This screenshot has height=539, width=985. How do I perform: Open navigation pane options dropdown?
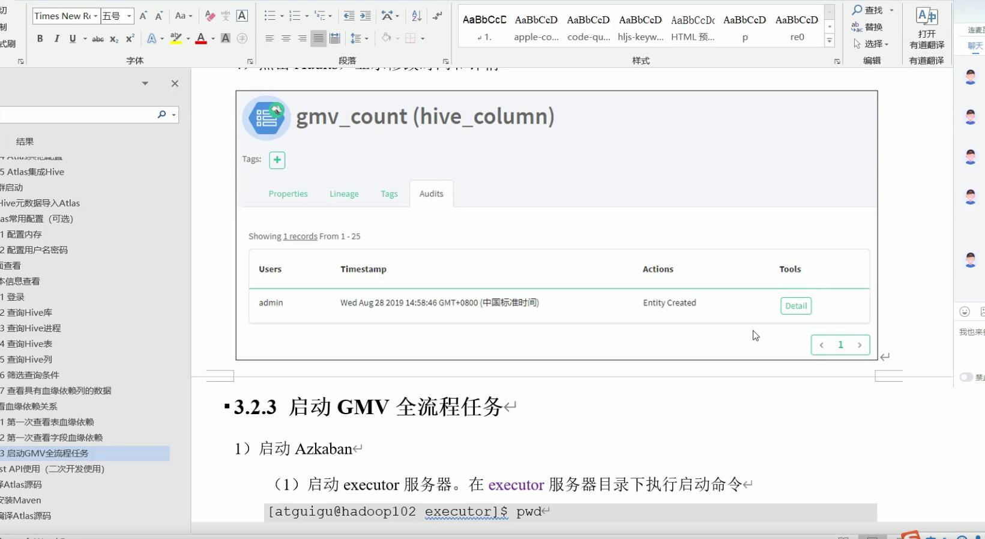click(x=145, y=83)
